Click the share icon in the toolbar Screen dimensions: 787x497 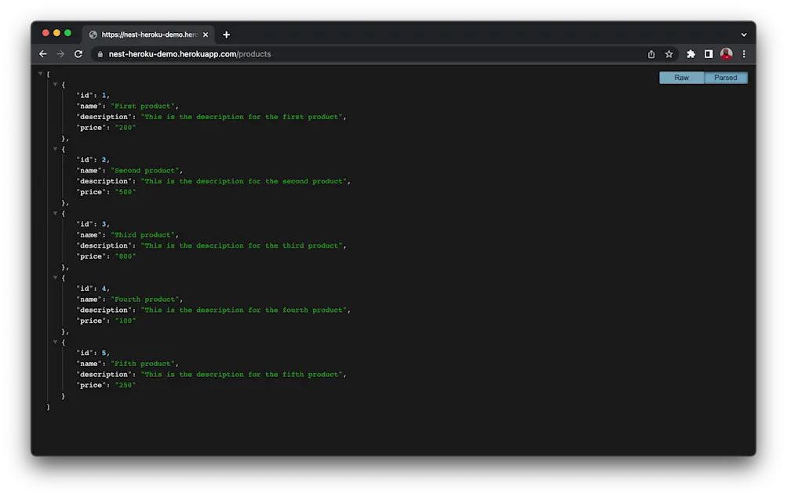coord(650,54)
